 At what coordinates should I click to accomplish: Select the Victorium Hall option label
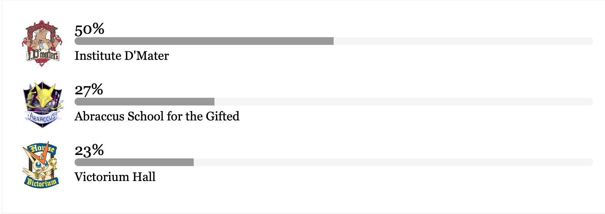pyautogui.click(x=115, y=177)
